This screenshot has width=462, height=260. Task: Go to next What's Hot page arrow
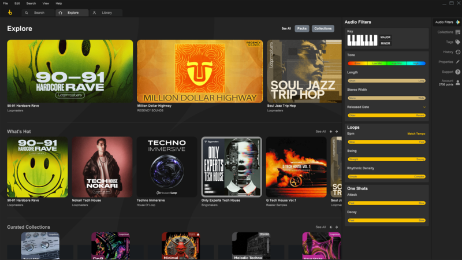[x=337, y=132]
